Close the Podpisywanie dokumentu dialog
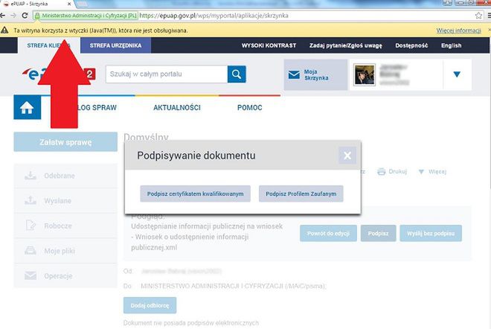491x329 pixels. pyautogui.click(x=347, y=156)
